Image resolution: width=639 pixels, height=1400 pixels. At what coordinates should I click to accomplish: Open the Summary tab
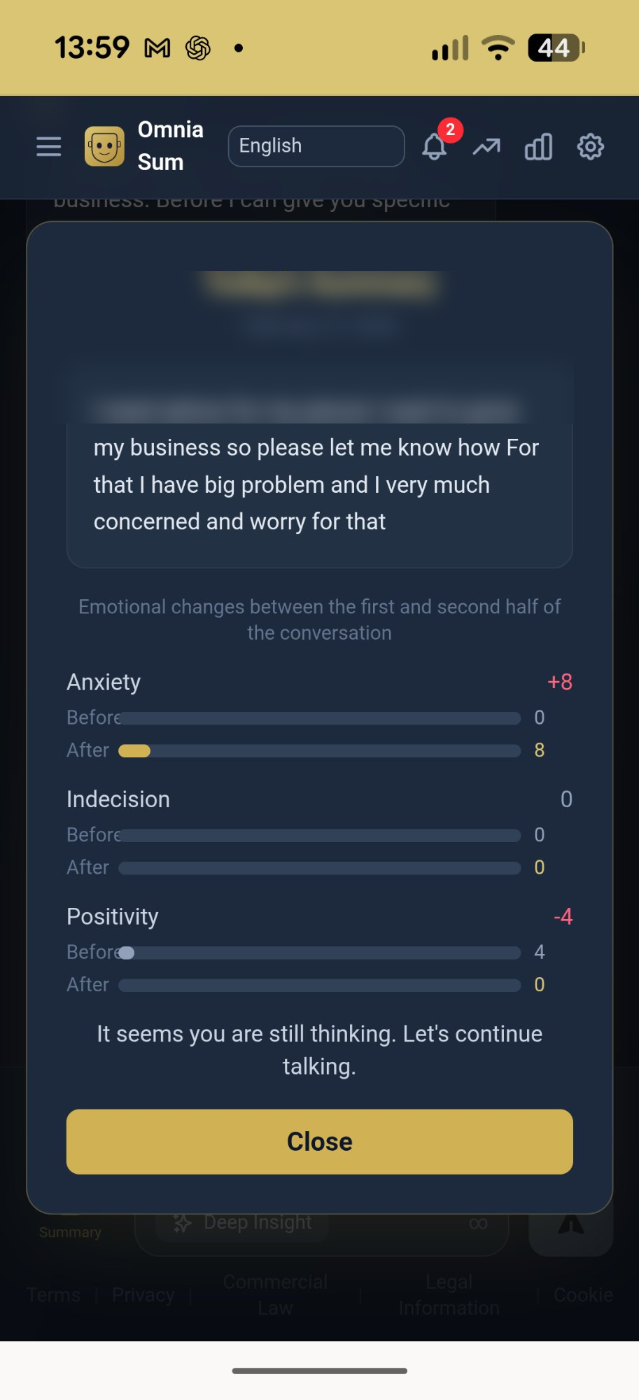point(70,1231)
